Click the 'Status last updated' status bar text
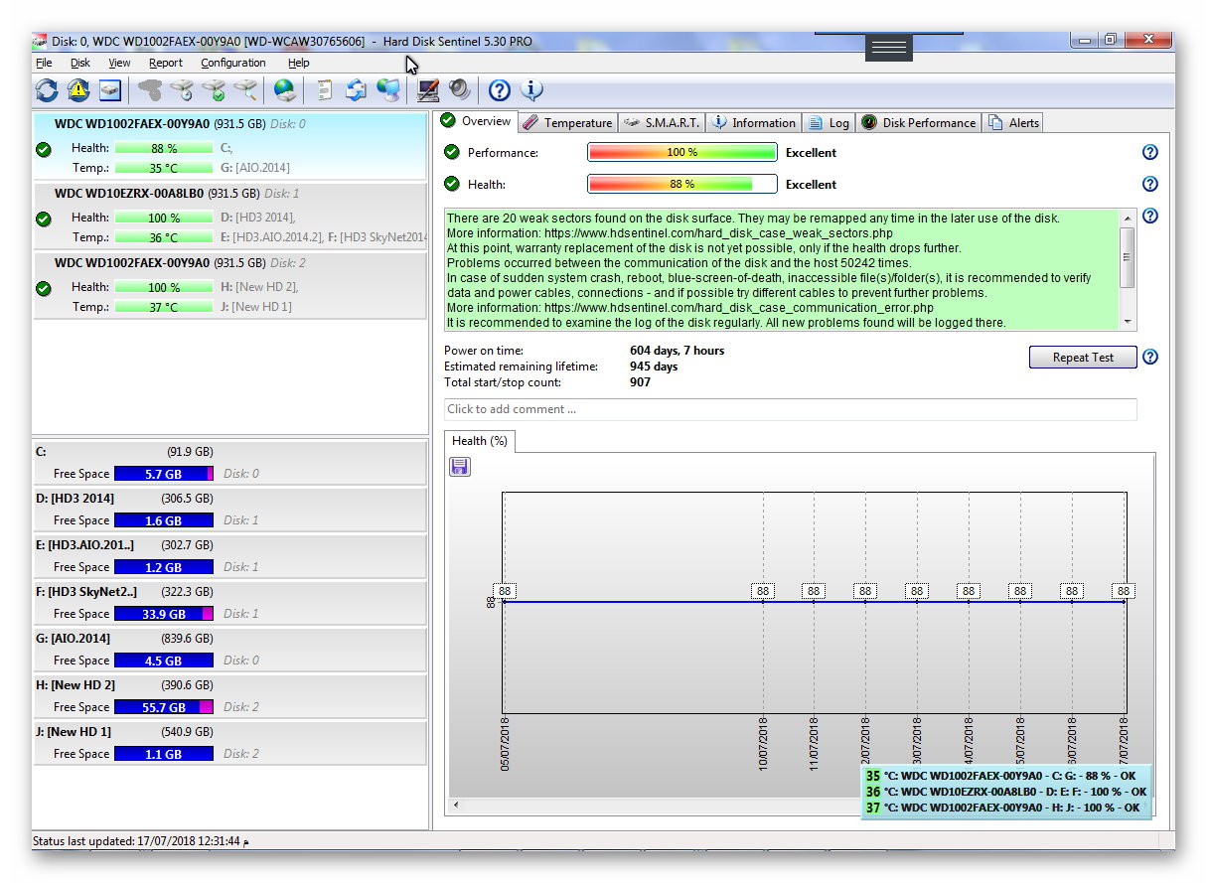 (x=140, y=841)
